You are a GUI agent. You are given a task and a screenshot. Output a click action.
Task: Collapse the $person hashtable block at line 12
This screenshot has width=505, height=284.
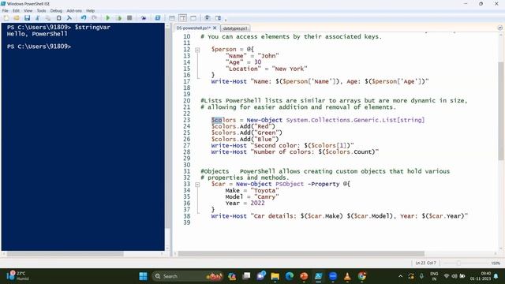coord(197,50)
